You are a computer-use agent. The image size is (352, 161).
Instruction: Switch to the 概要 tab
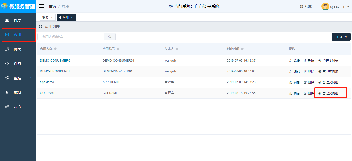point(45,17)
